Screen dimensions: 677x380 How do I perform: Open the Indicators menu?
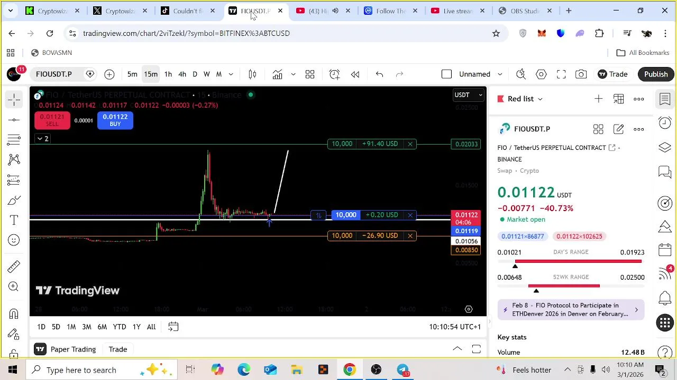coord(278,74)
